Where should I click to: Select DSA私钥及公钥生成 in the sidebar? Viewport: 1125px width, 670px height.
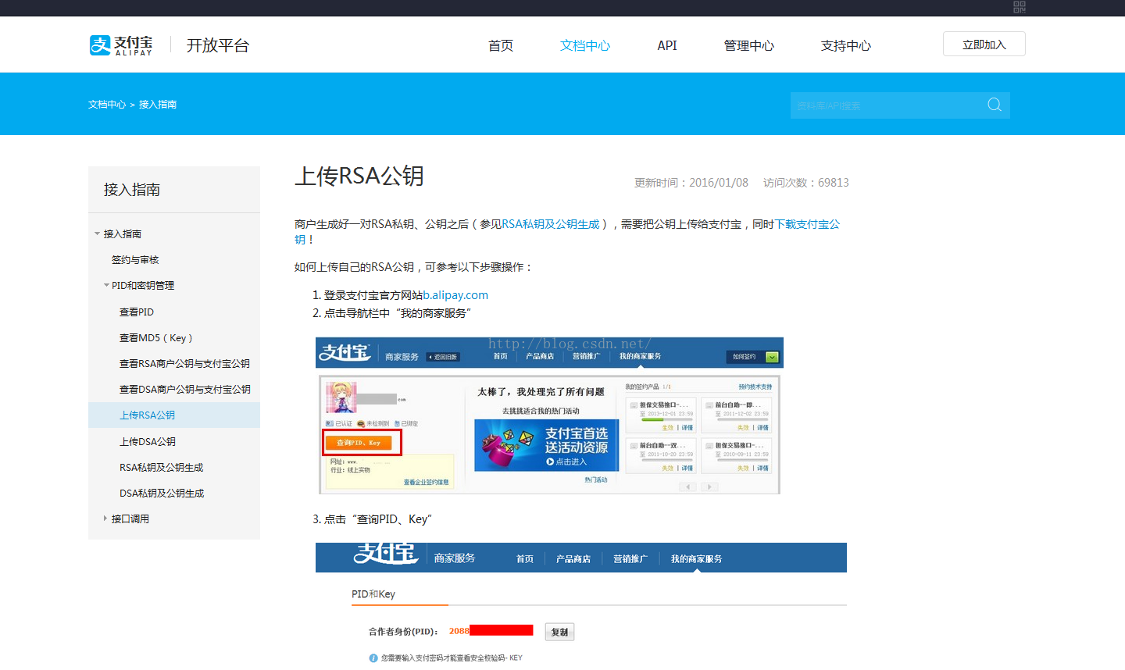coord(162,493)
